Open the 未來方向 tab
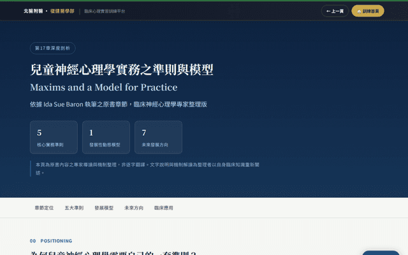This screenshot has width=408, height=255. (134, 208)
